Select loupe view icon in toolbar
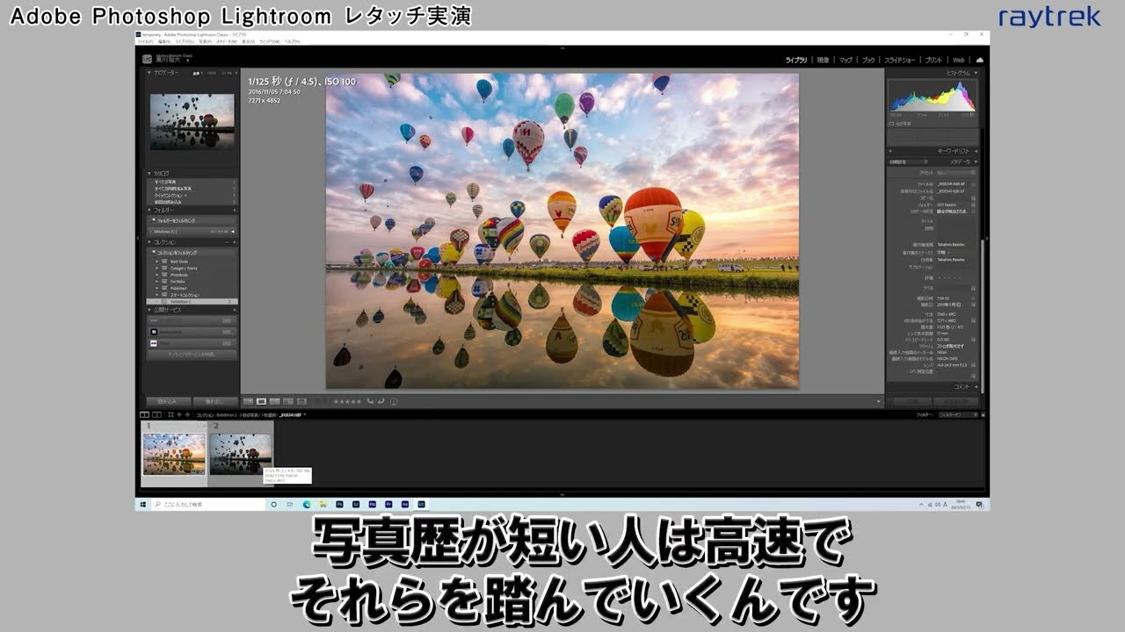The width and height of the screenshot is (1125, 632). (261, 401)
